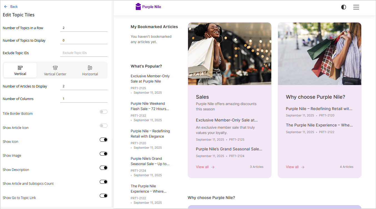Click the Number of Topics in a Row field
This screenshot has height=209, width=376.
pyautogui.click(x=84, y=28)
